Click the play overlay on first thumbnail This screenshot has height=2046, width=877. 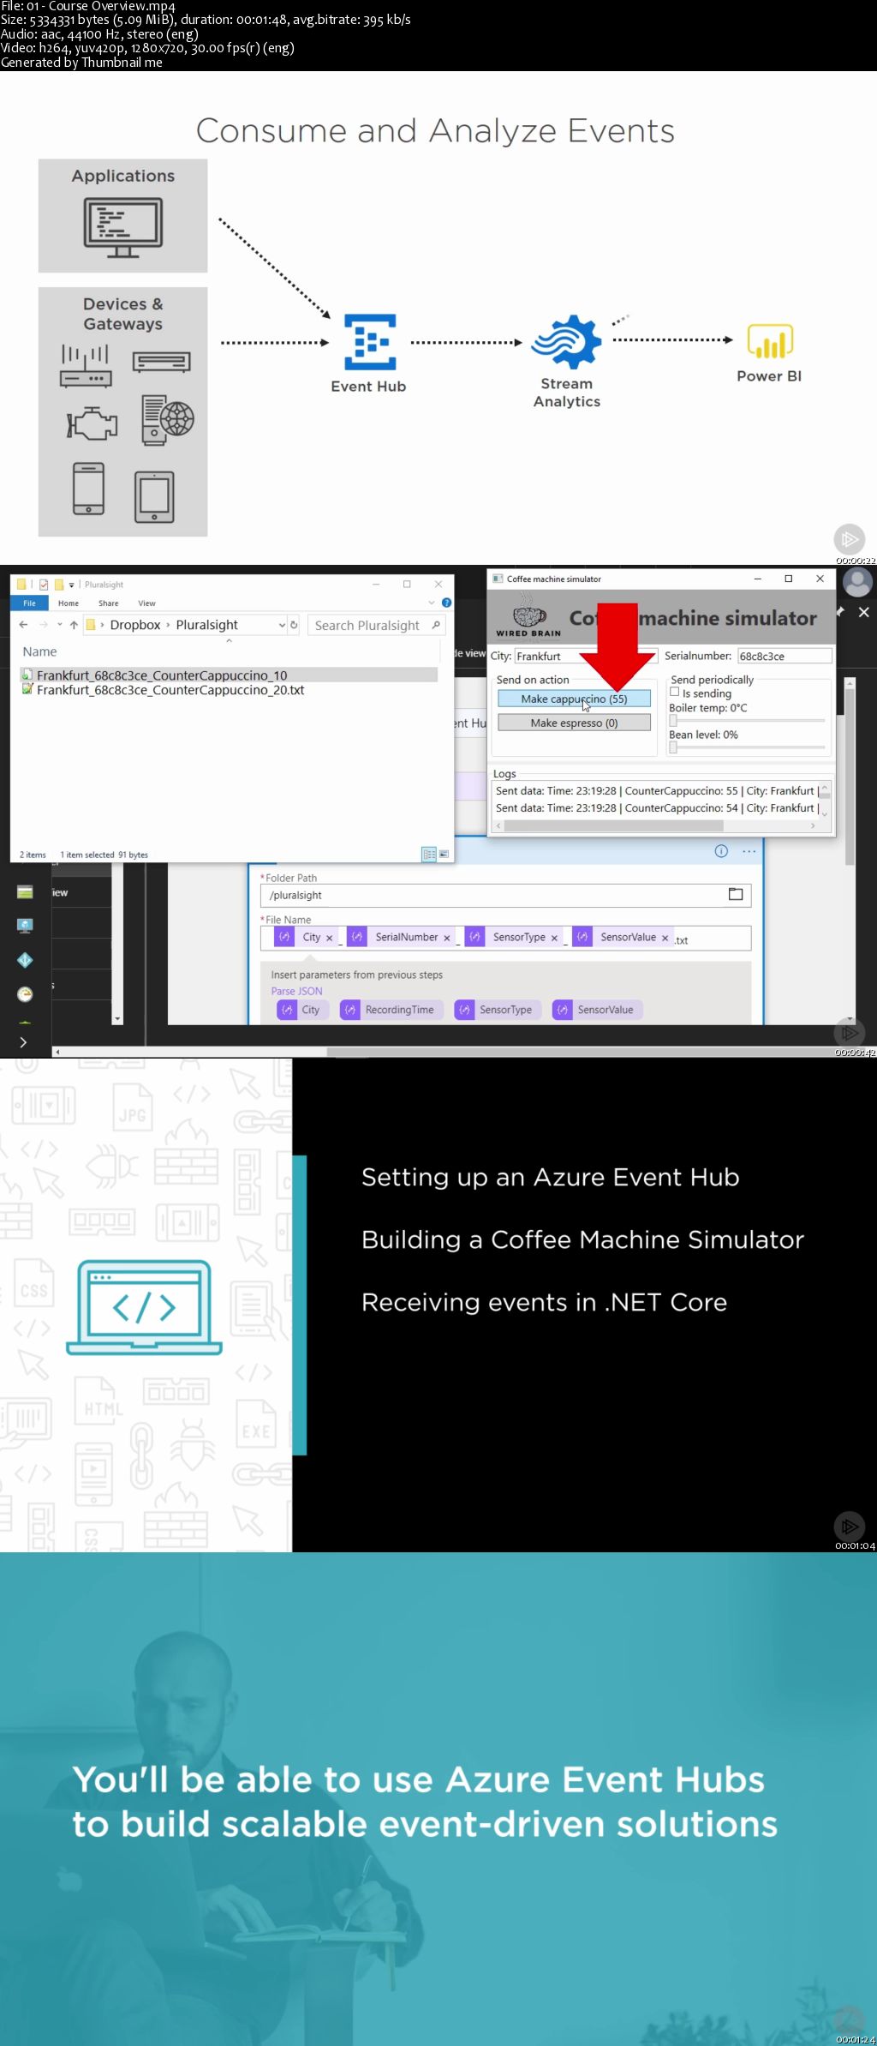(x=849, y=539)
